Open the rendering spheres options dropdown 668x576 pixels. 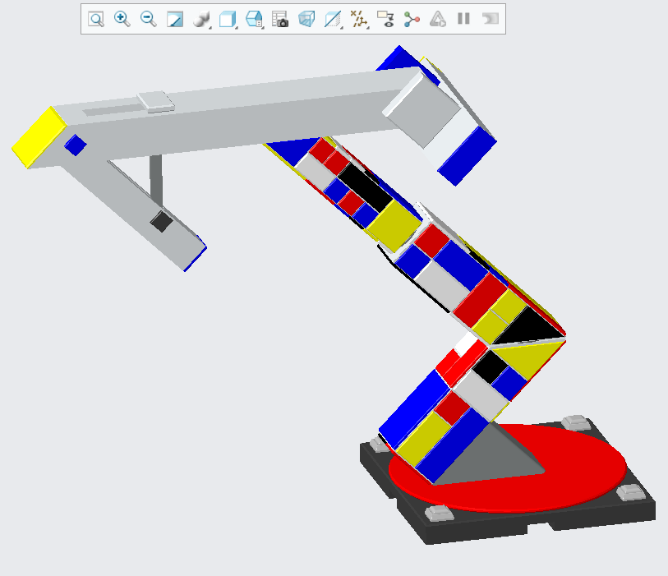201,19
